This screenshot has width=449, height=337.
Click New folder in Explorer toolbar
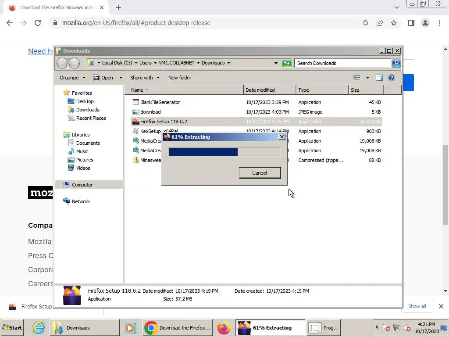pyautogui.click(x=179, y=78)
